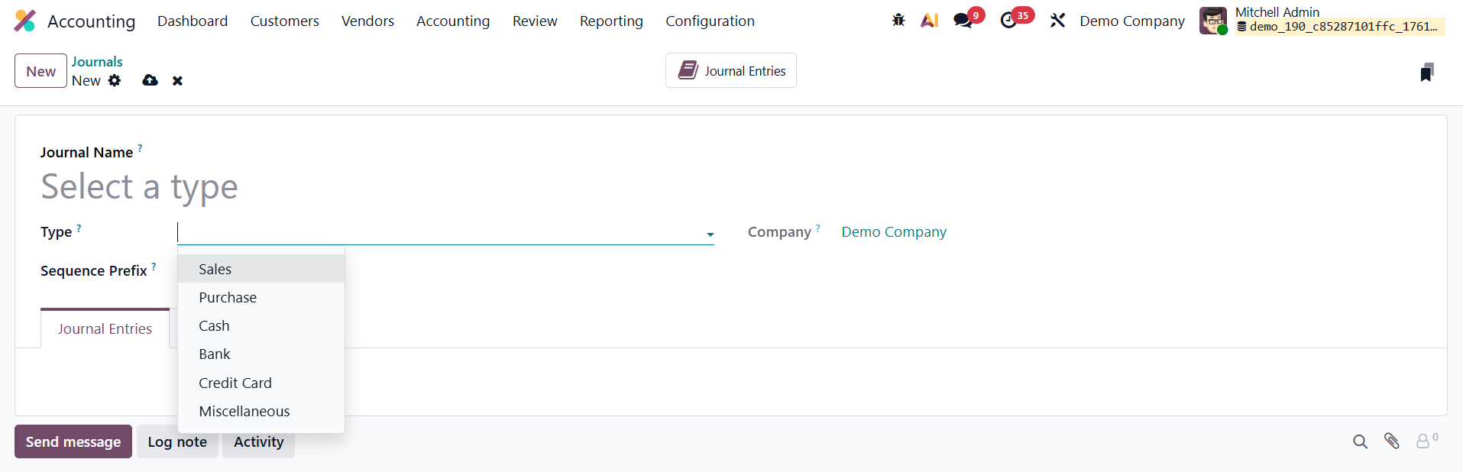The width and height of the screenshot is (1463, 472).
Task: Click the Accounting app title text
Action: (x=91, y=21)
